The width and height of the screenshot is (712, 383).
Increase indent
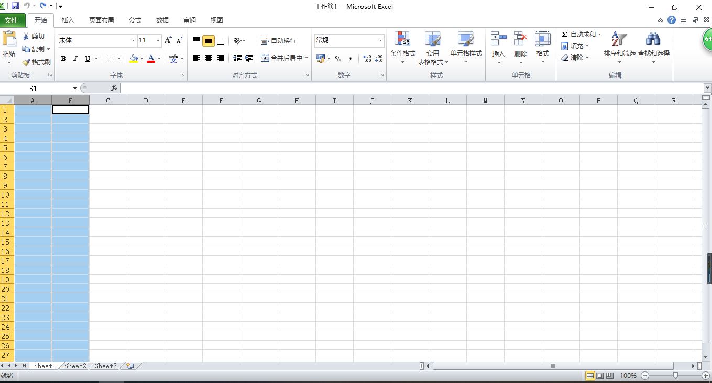[249, 58]
